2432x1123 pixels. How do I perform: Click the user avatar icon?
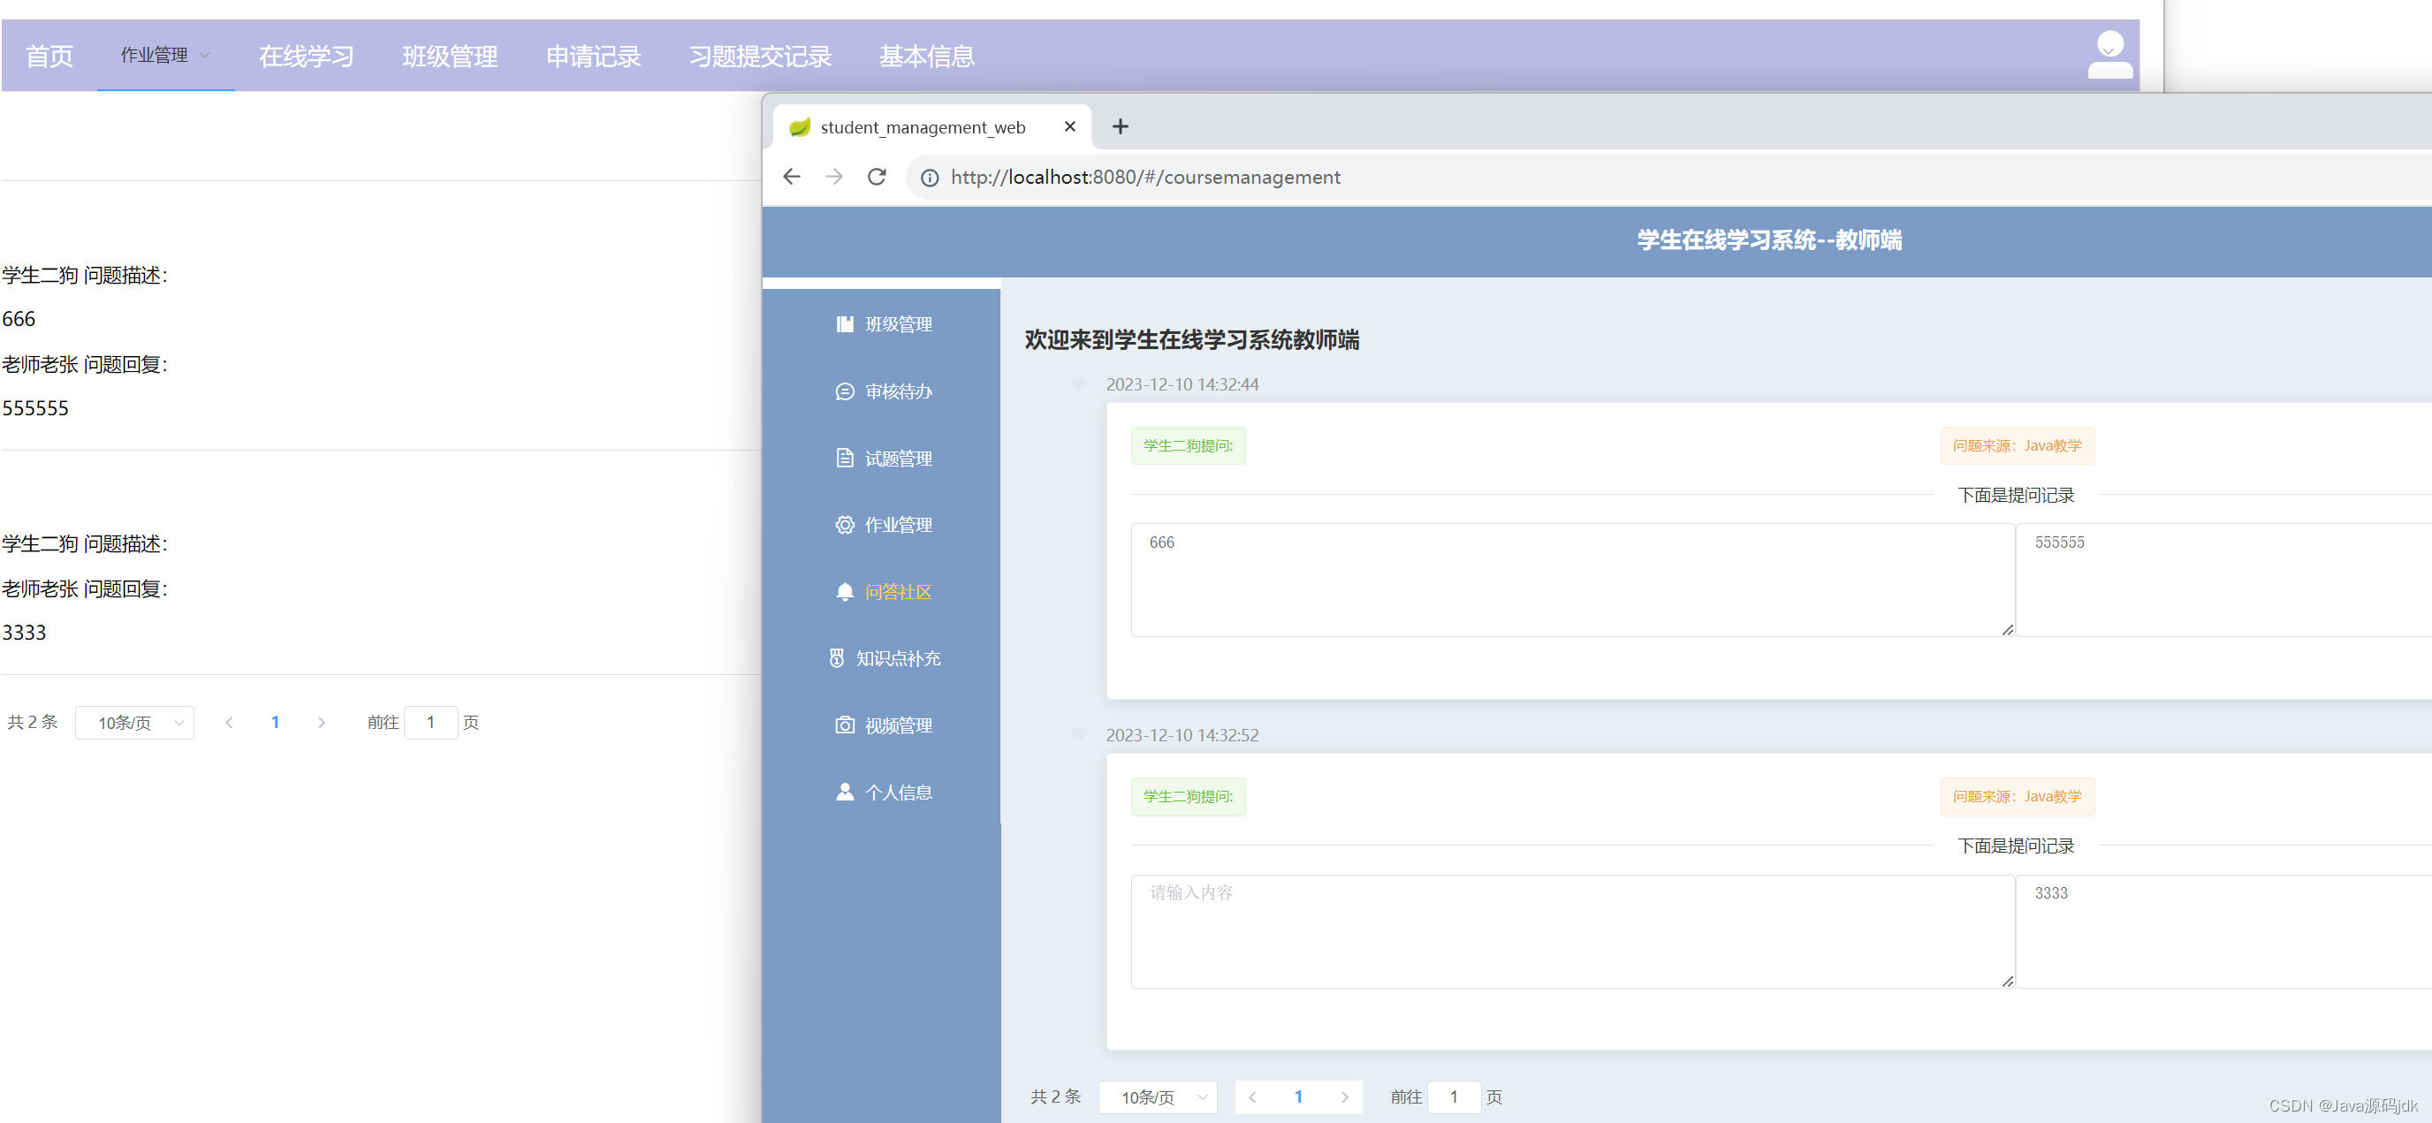2109,55
